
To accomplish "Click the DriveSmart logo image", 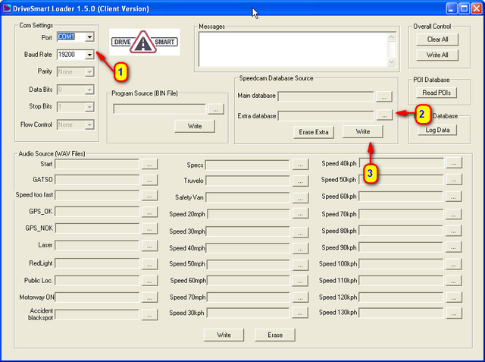I will pos(145,42).
